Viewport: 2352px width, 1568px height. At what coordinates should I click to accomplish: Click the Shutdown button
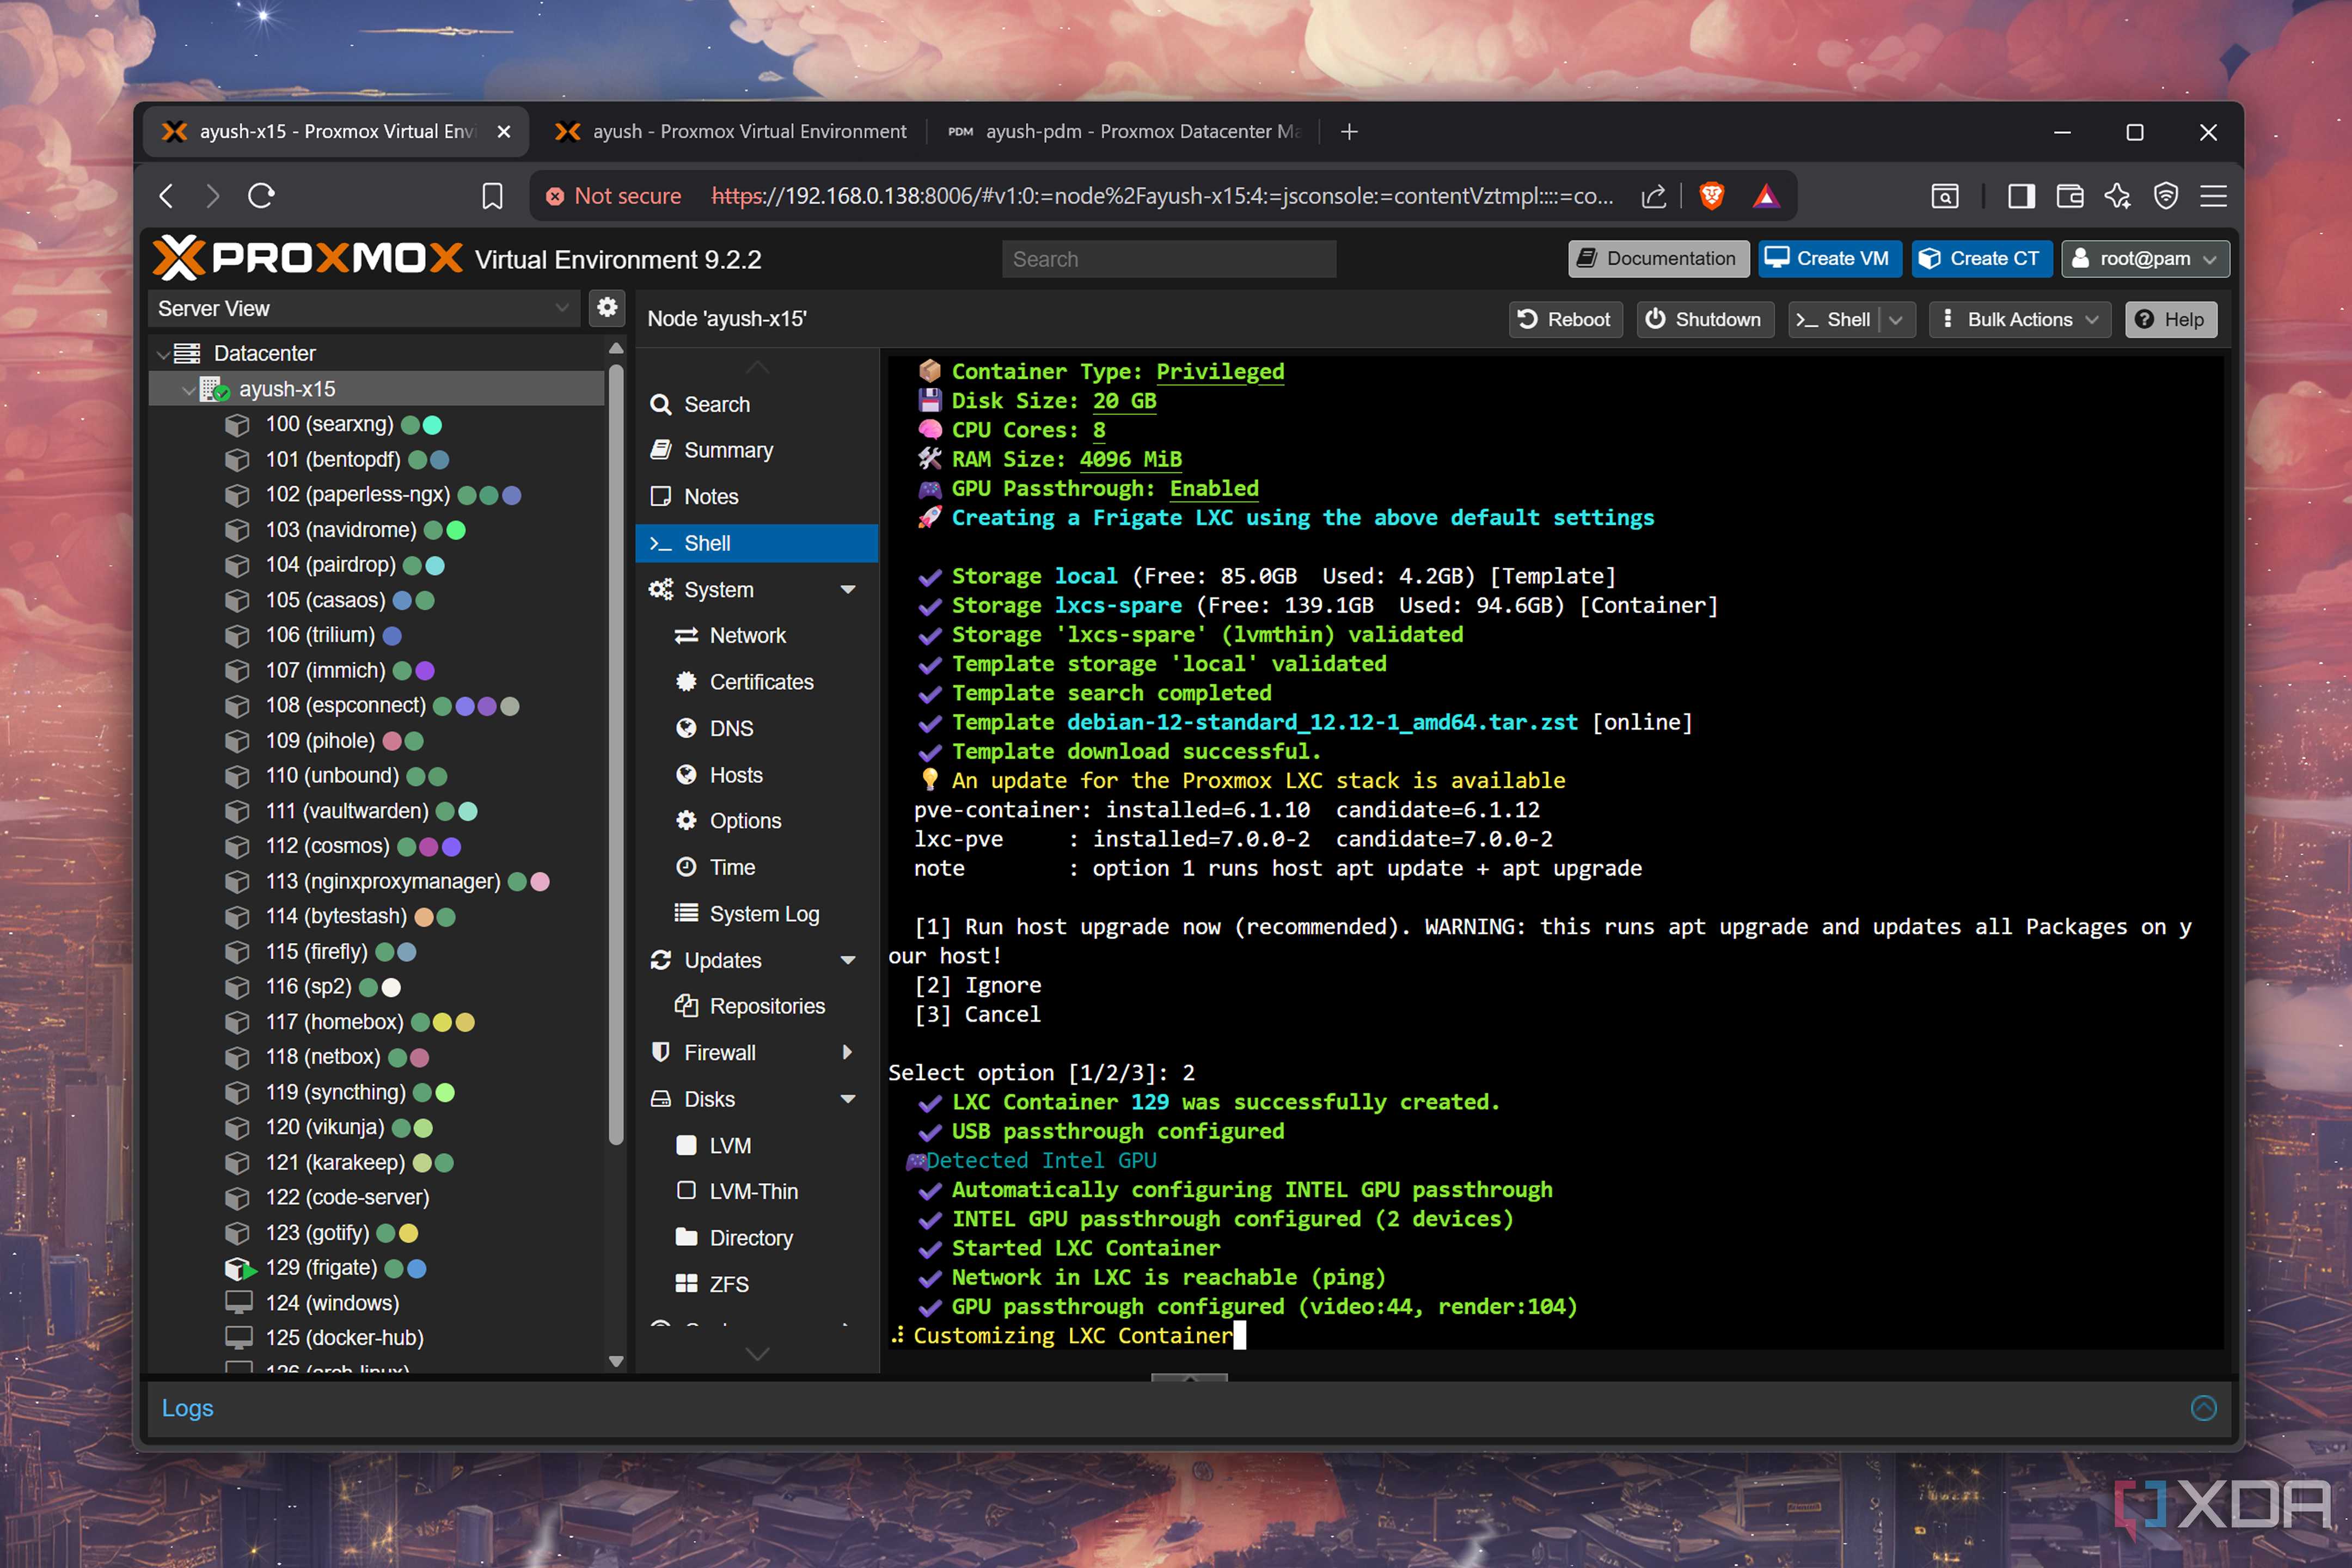1704,320
